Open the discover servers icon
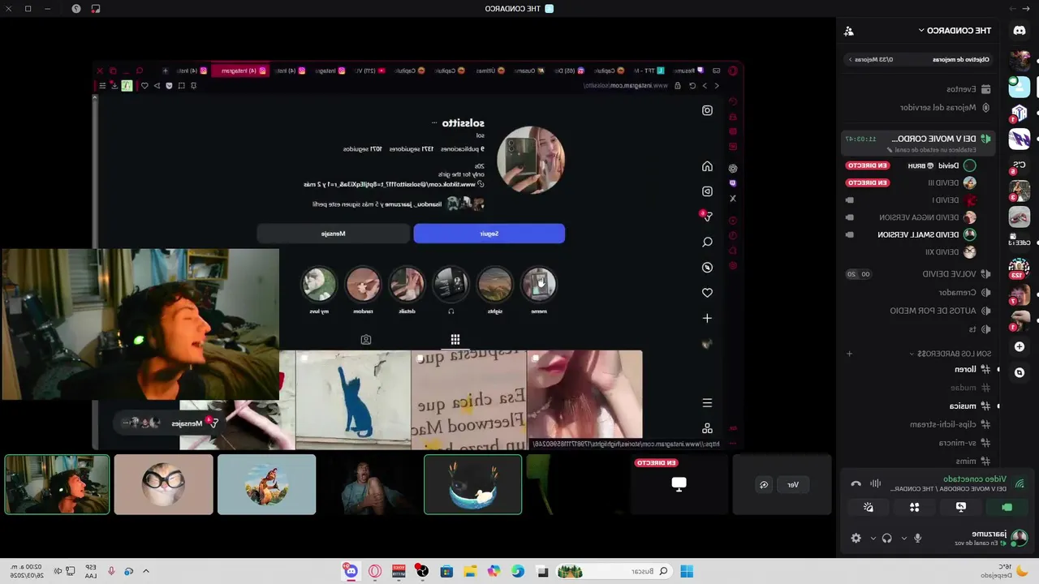Viewport: 1039px width, 584px height. pyautogui.click(x=1020, y=372)
